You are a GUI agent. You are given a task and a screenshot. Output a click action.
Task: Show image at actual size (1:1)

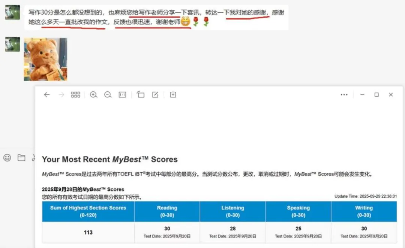[122, 95]
